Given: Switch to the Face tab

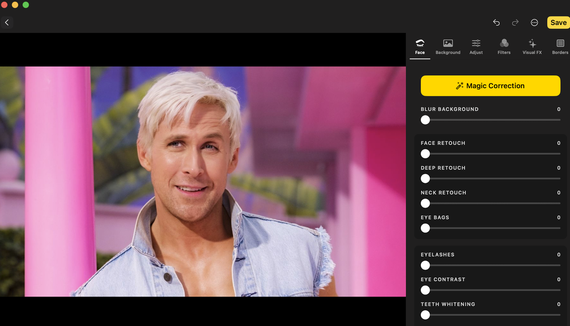Looking at the screenshot, I should (420, 47).
